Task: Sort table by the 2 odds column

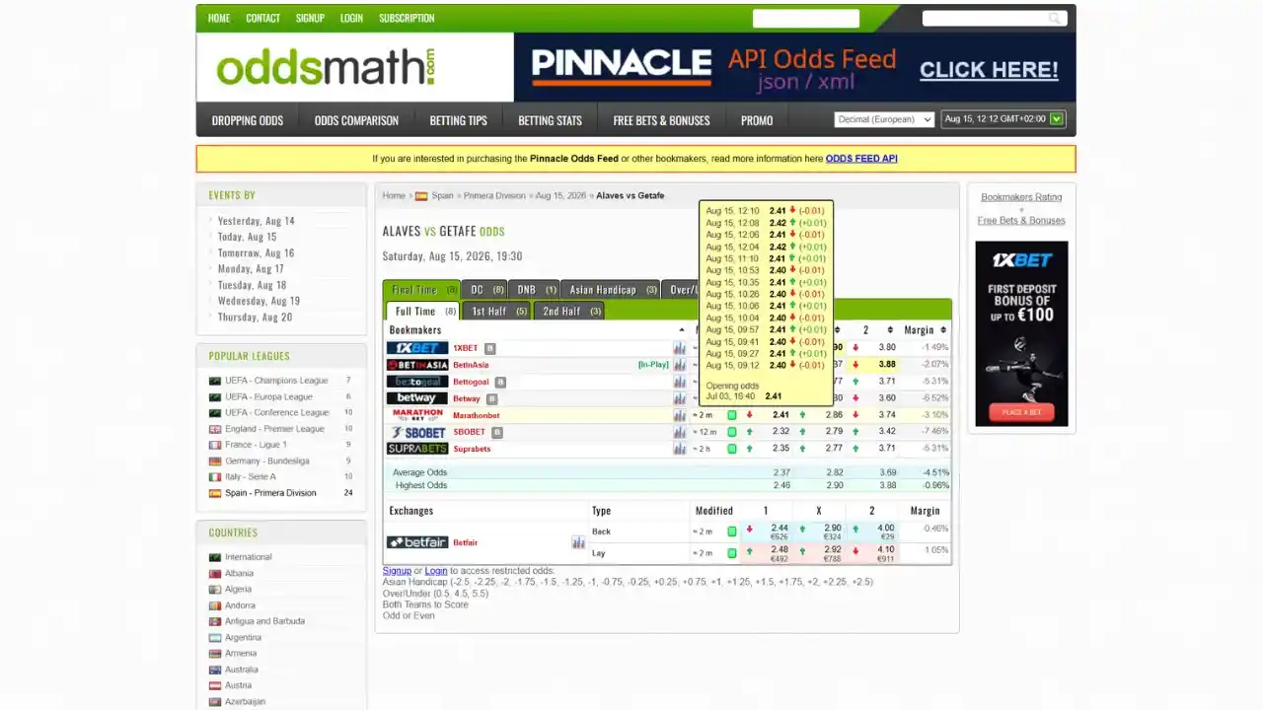Action: tap(890, 330)
